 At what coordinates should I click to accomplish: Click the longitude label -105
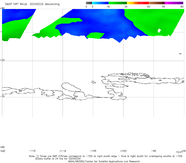coord(93,151)
